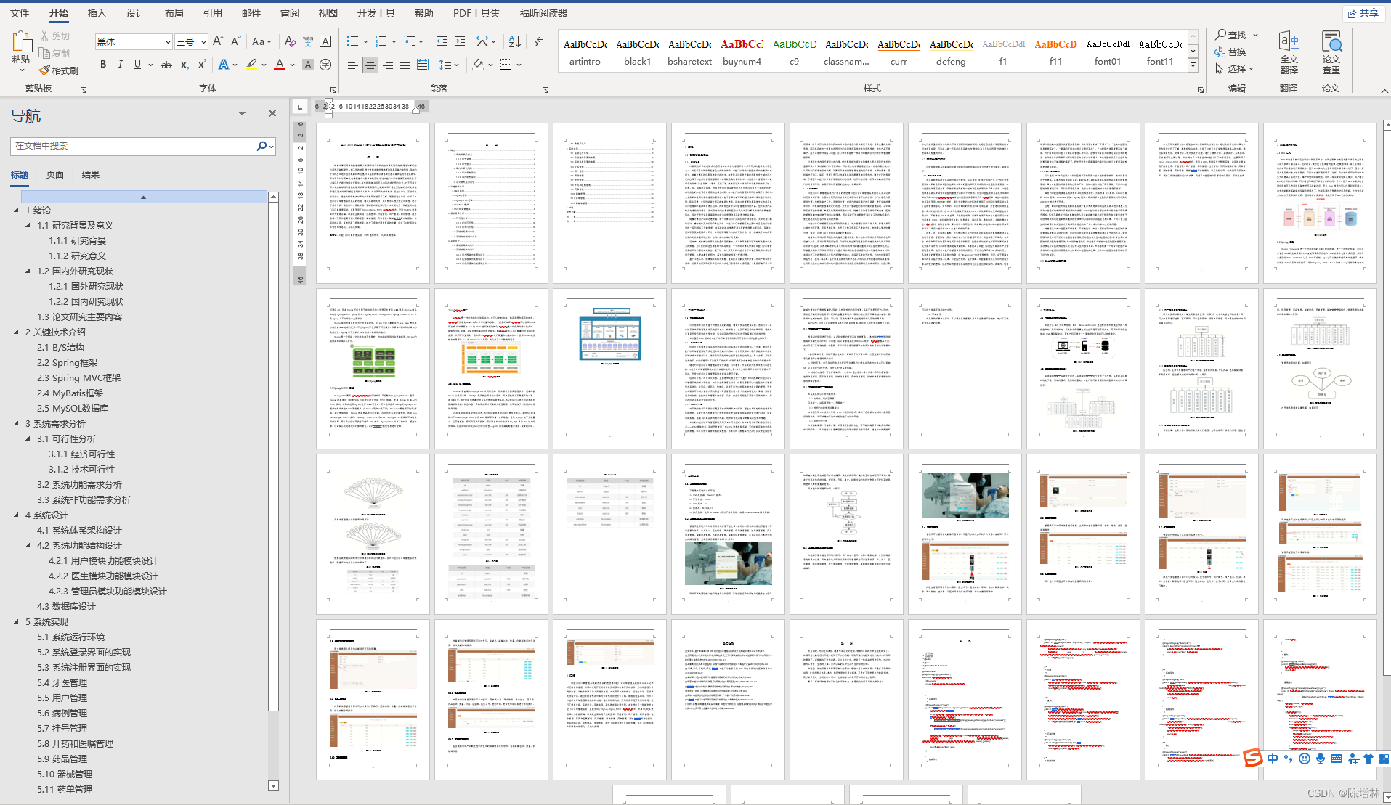Justify paragraph text
This screenshot has width=1391, height=805.
click(x=405, y=65)
